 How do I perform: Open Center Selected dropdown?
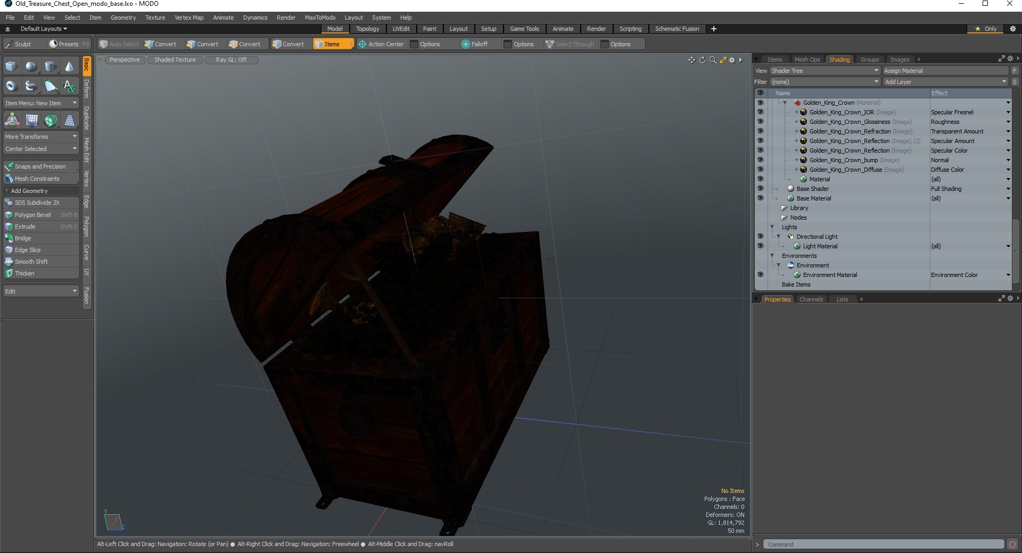pos(41,149)
